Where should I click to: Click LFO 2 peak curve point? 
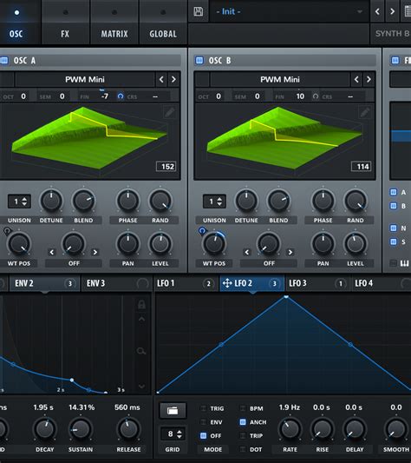(x=286, y=296)
